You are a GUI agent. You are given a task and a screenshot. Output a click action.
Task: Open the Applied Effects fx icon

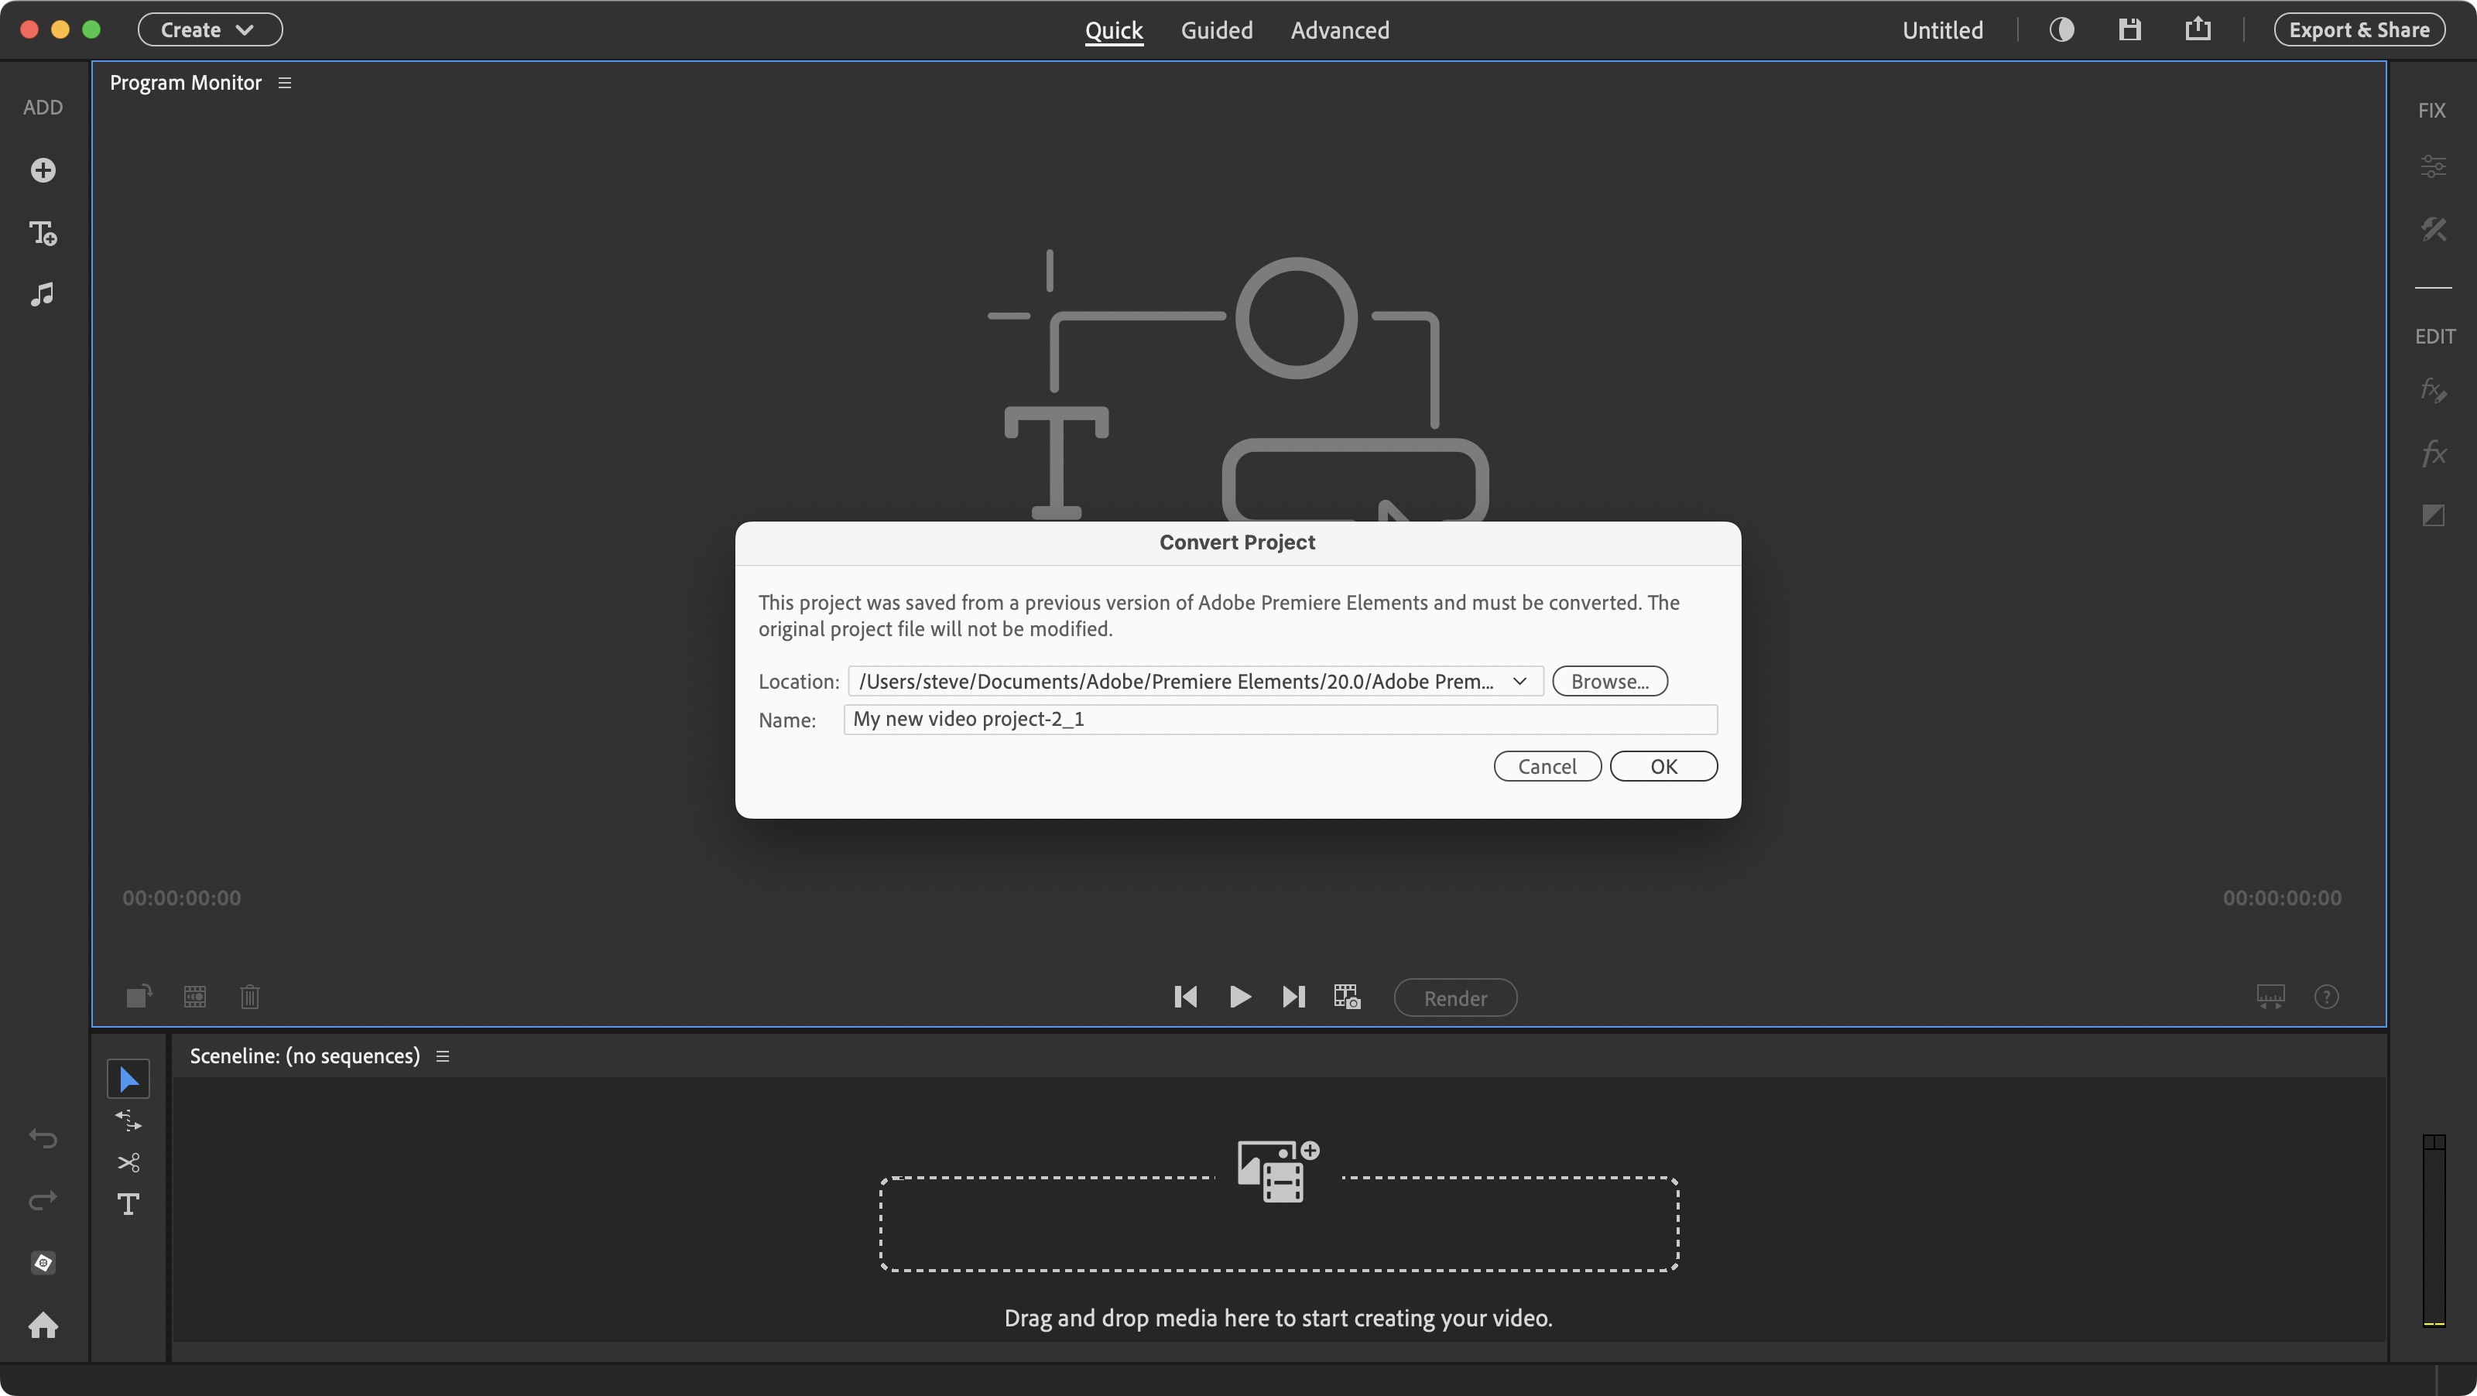pyautogui.click(x=2433, y=390)
